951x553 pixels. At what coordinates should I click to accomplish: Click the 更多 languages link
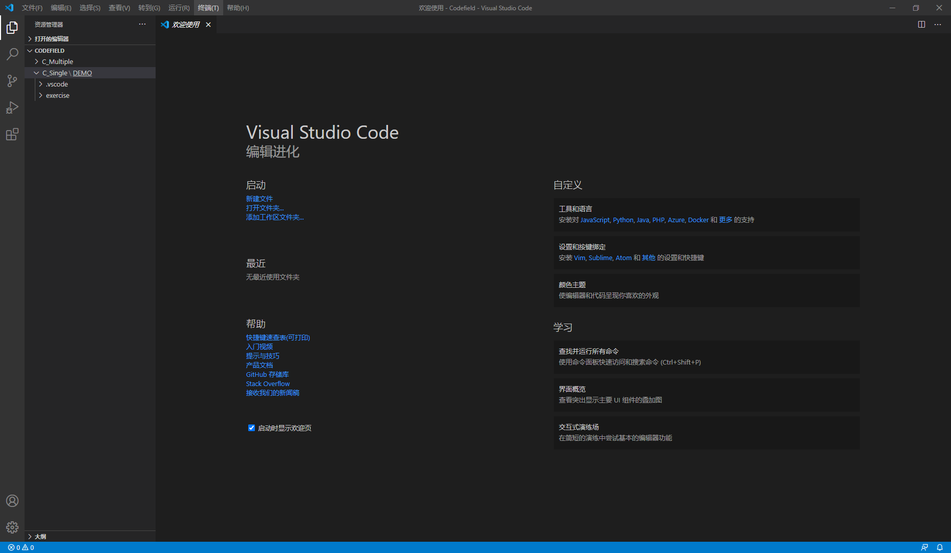725,220
